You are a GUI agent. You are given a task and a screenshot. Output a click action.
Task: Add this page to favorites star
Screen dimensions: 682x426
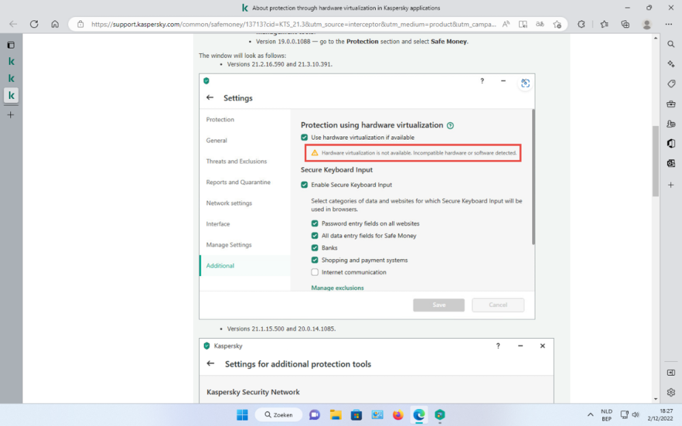(557, 25)
